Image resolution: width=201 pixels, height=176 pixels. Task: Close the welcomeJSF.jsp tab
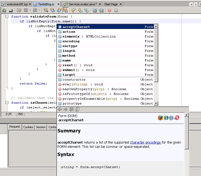pos(30,4)
